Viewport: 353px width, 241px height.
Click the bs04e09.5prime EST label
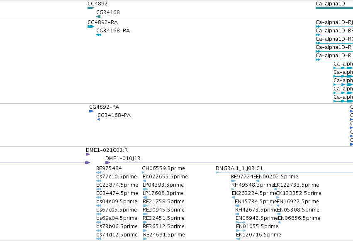(x=117, y=202)
